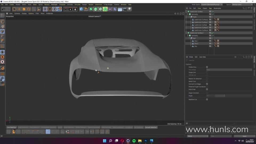The width and height of the screenshot is (256, 144).
Task: Open Render Settings clapperboard gear icon
Action: click(75, 9)
